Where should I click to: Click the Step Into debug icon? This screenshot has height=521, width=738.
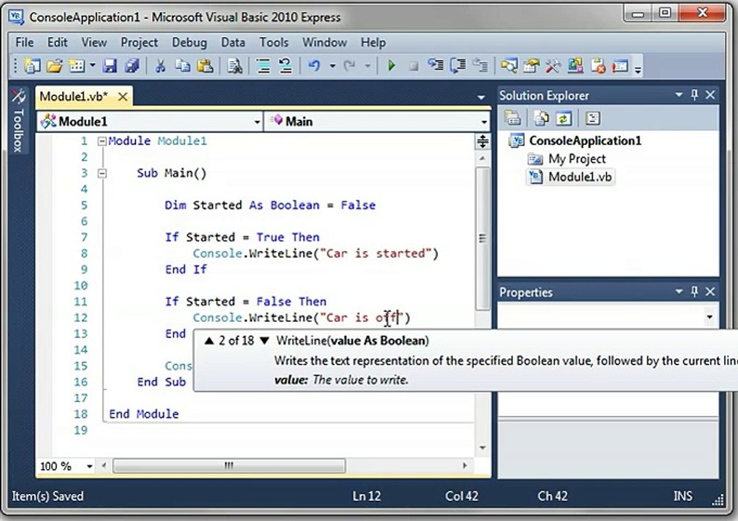436,65
